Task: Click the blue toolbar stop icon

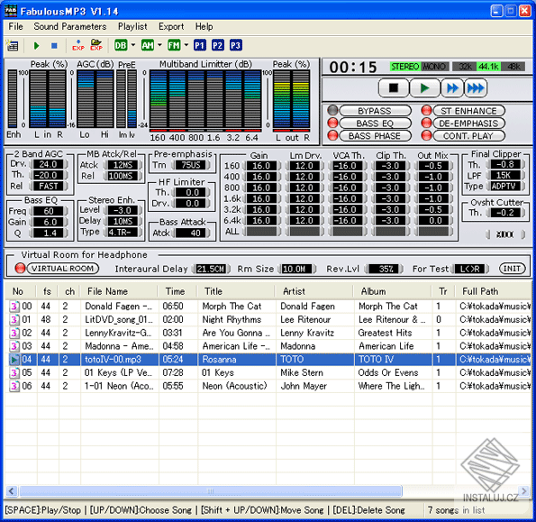Action: pyautogui.click(x=54, y=45)
